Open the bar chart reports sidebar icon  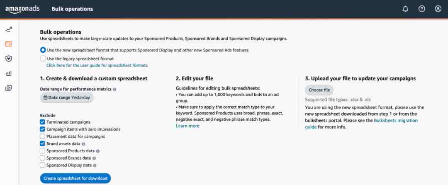tap(9, 73)
